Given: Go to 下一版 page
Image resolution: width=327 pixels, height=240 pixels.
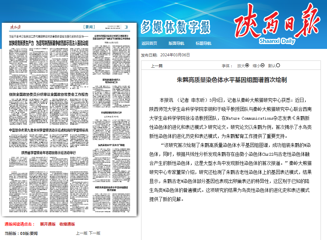Looking at the screenshot, I should pos(95,233).
